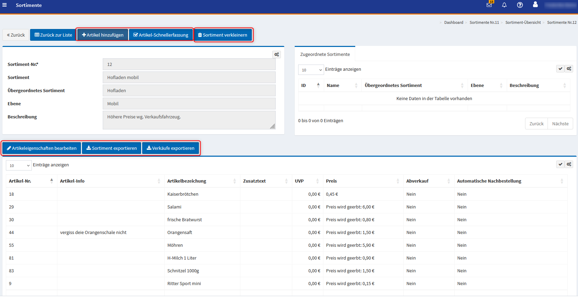Select the Zugeordnete Sortimente tab
Screen dimensions: 578x302
[x=325, y=54]
